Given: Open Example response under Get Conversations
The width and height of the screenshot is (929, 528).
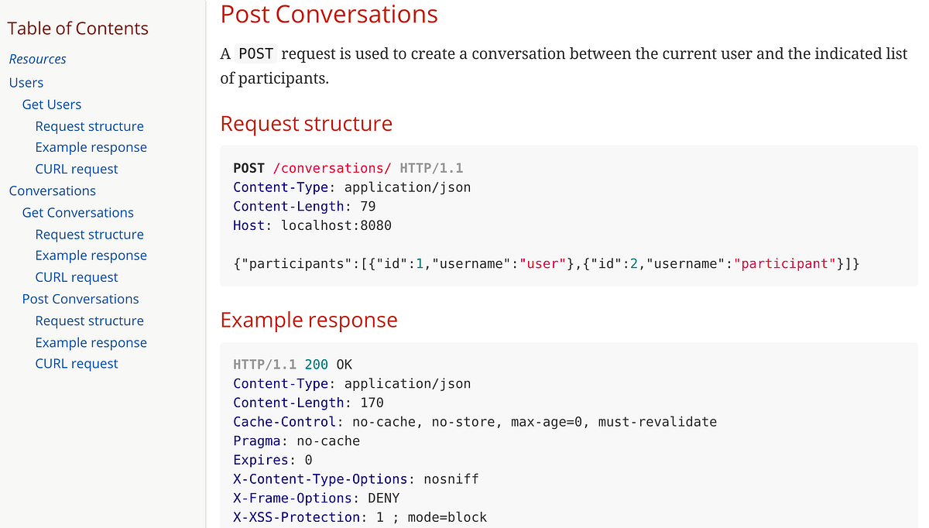Looking at the screenshot, I should point(91,255).
